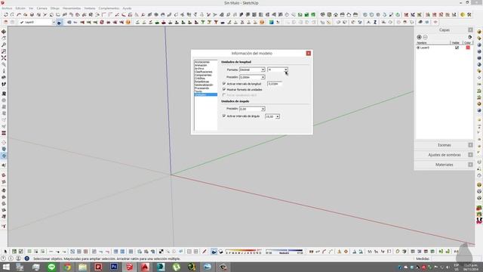This screenshot has height=272, width=483.
Task: Toggle Activar intervalo de longitud checkbox
Action: [x=224, y=84]
